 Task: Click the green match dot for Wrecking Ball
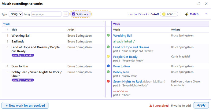tap(108, 35)
